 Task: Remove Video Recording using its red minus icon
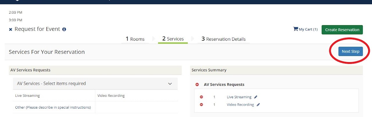pyautogui.click(x=201, y=105)
